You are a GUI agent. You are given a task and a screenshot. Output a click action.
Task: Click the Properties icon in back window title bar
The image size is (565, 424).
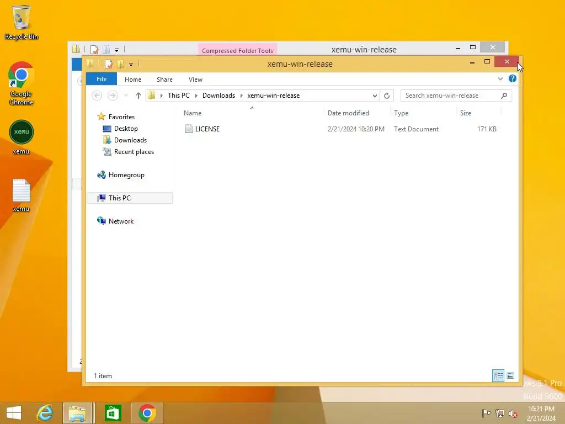point(94,50)
